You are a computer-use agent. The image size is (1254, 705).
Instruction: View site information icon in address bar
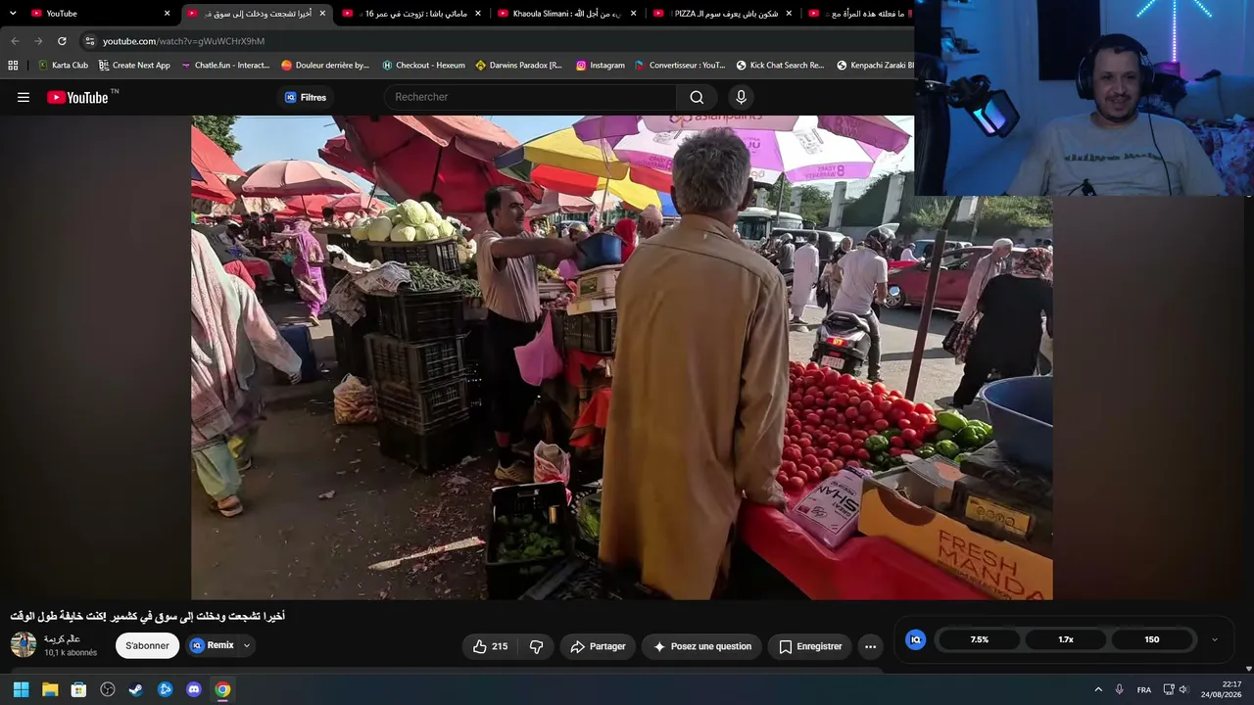(89, 41)
